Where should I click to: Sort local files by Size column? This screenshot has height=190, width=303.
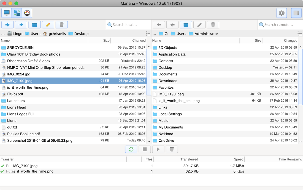pos(99,41)
